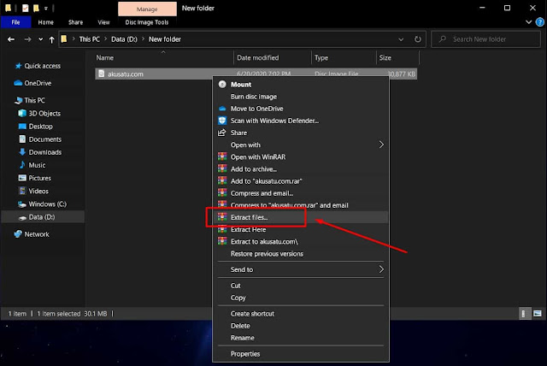The height and width of the screenshot is (366, 547).
Task: Click the Search New folder box
Action: pos(485,39)
